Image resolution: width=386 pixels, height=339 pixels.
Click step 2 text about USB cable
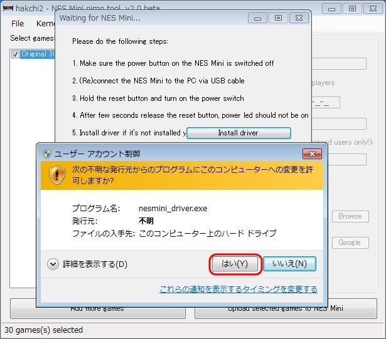pos(158,81)
